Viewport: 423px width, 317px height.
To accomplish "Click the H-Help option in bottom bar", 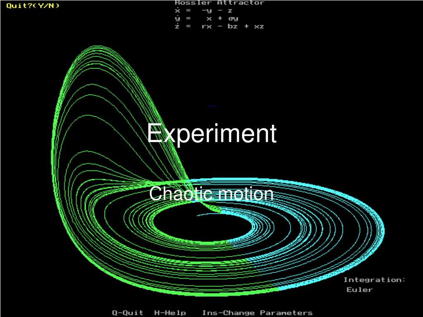I will point(170,313).
